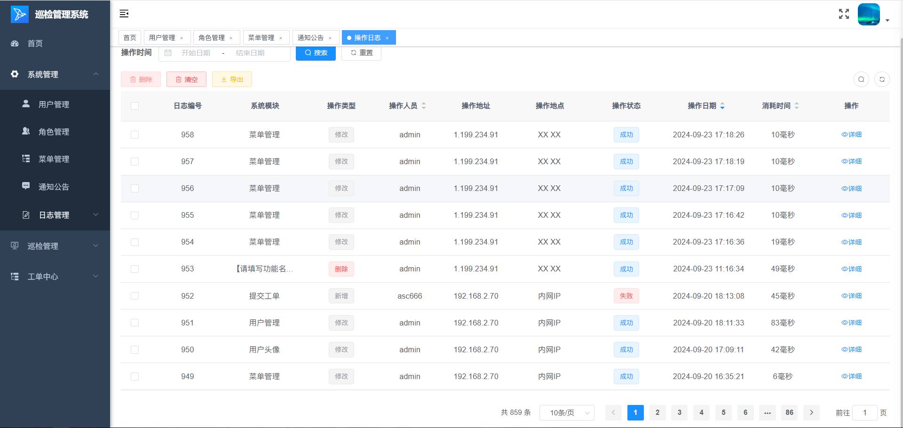This screenshot has width=903, height=428.
Task: Sort by 操作人员 column arrows
Action: [424, 106]
